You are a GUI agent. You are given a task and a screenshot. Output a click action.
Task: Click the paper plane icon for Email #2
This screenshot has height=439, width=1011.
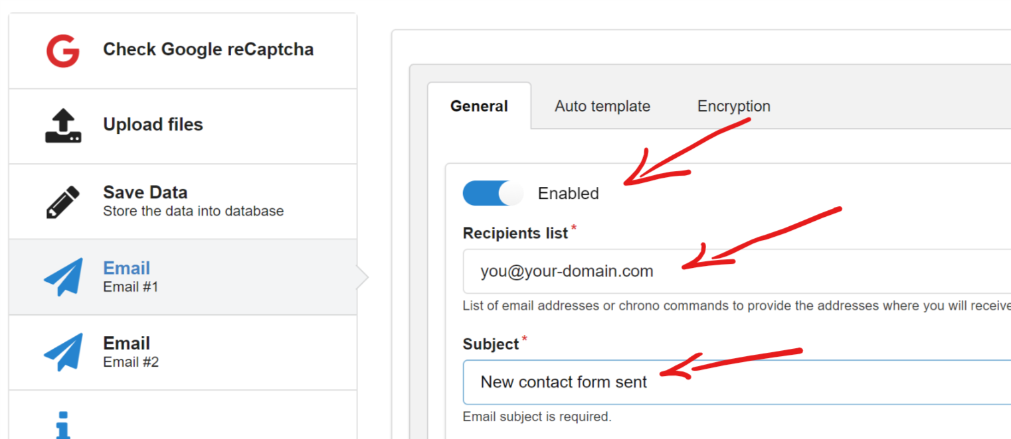click(x=63, y=351)
